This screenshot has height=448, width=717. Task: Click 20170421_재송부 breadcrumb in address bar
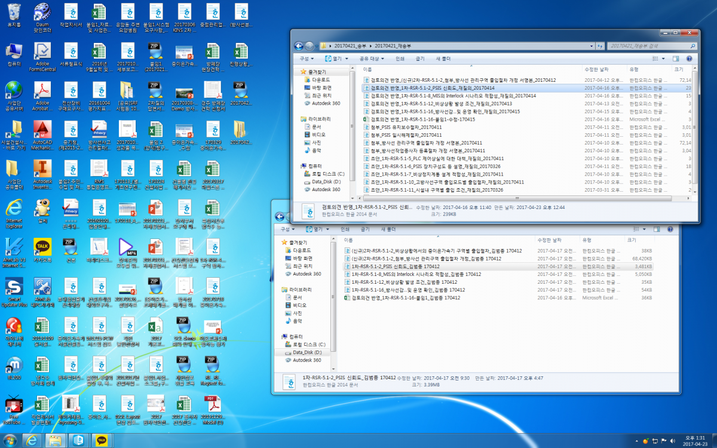tap(393, 45)
